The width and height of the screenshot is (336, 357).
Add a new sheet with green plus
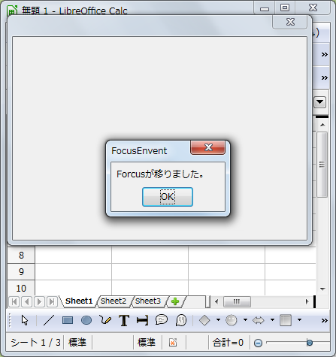(x=175, y=301)
